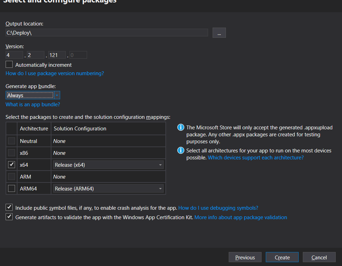Open the Generate app bundle dropdown

[57, 95]
